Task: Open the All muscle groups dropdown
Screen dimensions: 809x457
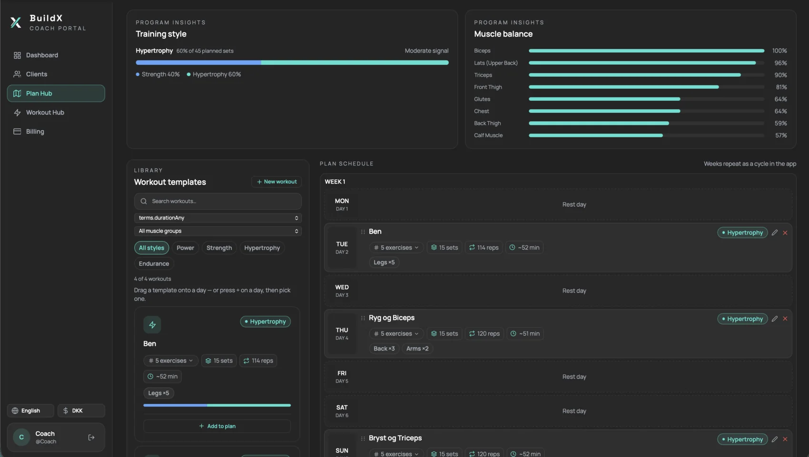Action: tap(217, 231)
